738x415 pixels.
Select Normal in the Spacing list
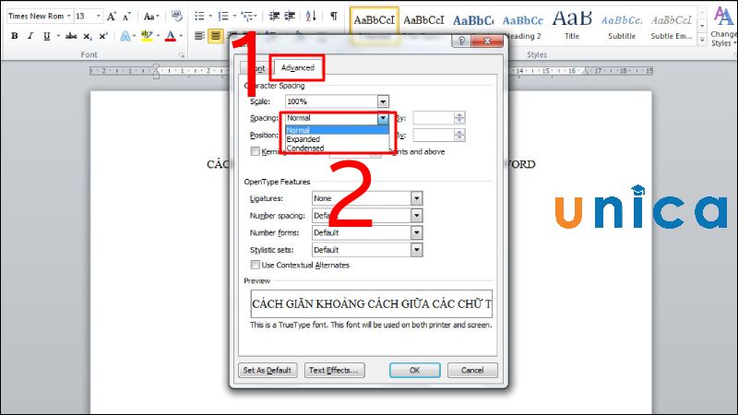(337, 130)
